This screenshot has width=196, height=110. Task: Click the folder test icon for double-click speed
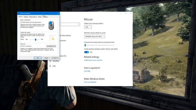[x=53, y=38]
